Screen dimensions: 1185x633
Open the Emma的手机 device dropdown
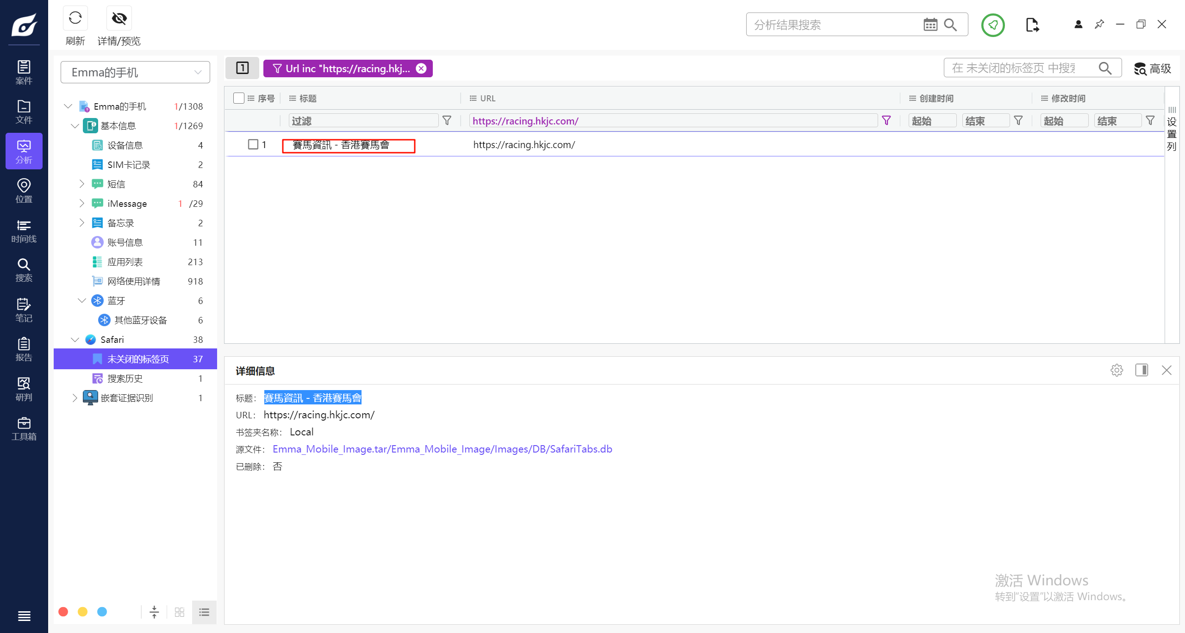pyautogui.click(x=135, y=72)
